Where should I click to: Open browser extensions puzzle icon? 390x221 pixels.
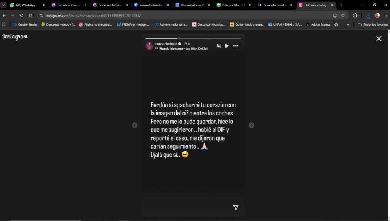click(x=355, y=15)
